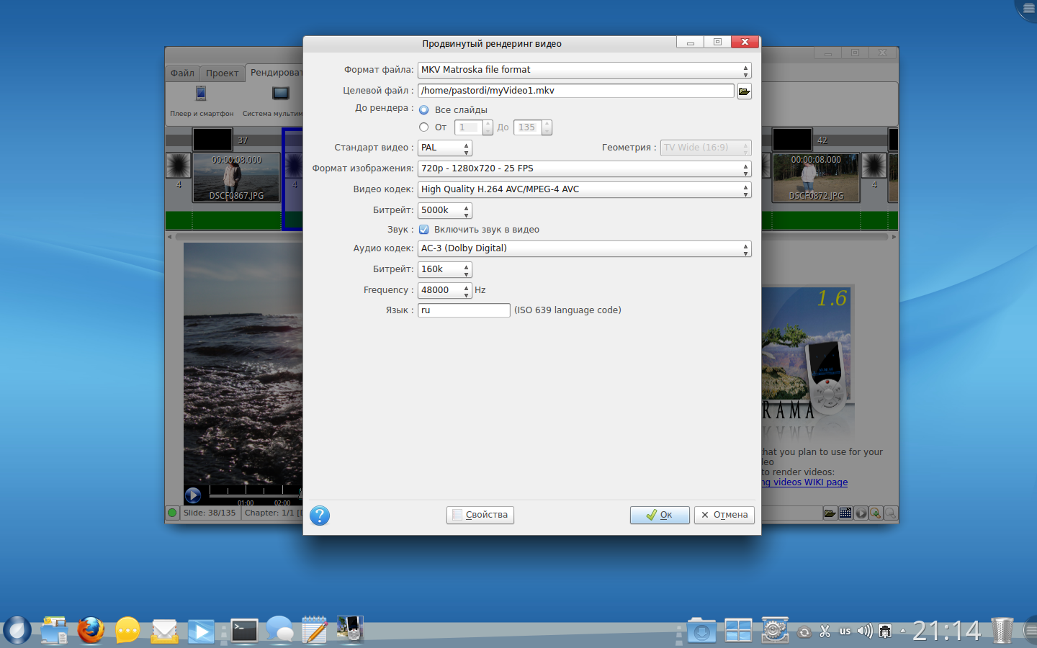Click the grid view icon in status bar
Viewport: 1037px width, 648px height.
[x=845, y=513]
